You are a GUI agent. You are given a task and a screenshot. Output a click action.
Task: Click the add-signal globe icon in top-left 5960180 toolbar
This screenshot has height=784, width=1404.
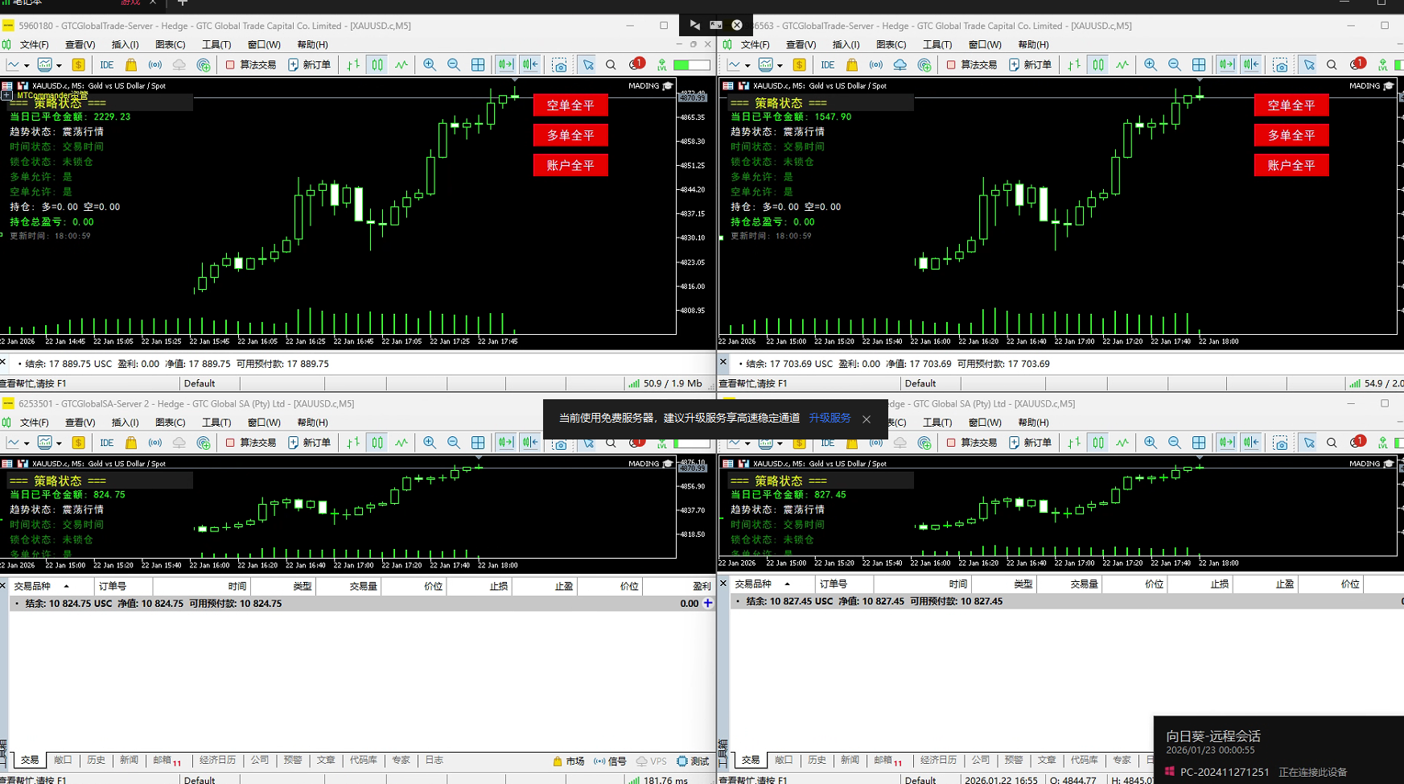[x=204, y=65]
